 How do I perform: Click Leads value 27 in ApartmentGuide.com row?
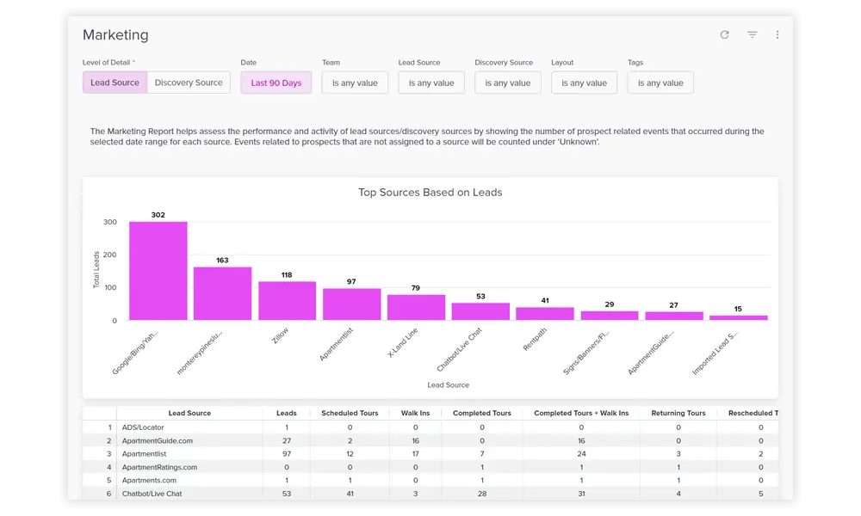287,440
